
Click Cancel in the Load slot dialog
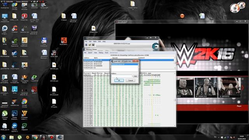coord(130,80)
